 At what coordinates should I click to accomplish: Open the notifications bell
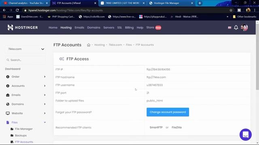pos(236,27)
